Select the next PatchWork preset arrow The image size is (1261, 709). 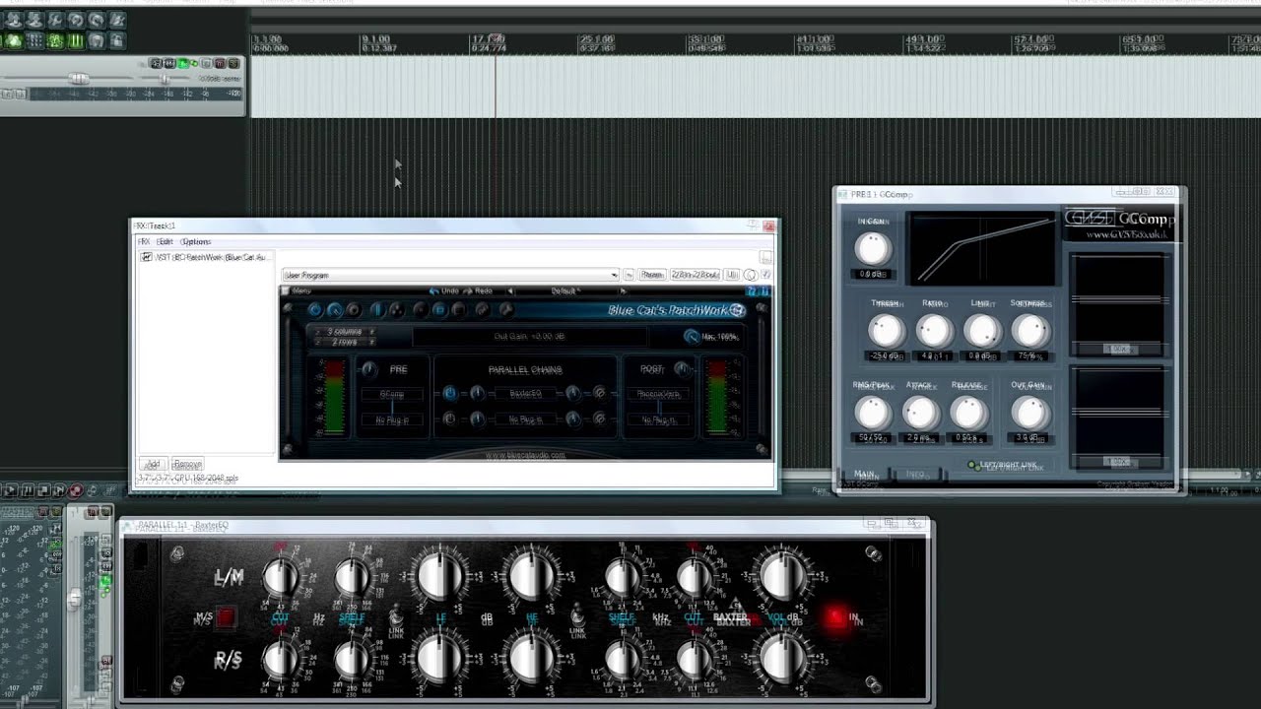(x=624, y=291)
